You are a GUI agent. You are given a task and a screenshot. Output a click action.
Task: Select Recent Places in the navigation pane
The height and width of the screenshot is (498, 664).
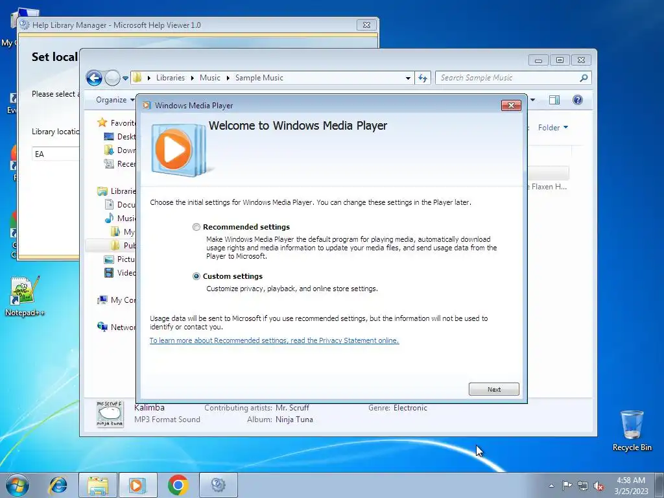coord(120,164)
